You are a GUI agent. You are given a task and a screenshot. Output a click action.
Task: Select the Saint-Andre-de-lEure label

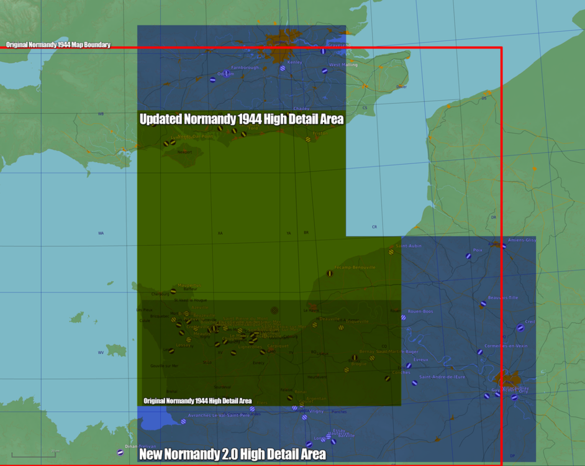pyautogui.click(x=442, y=377)
